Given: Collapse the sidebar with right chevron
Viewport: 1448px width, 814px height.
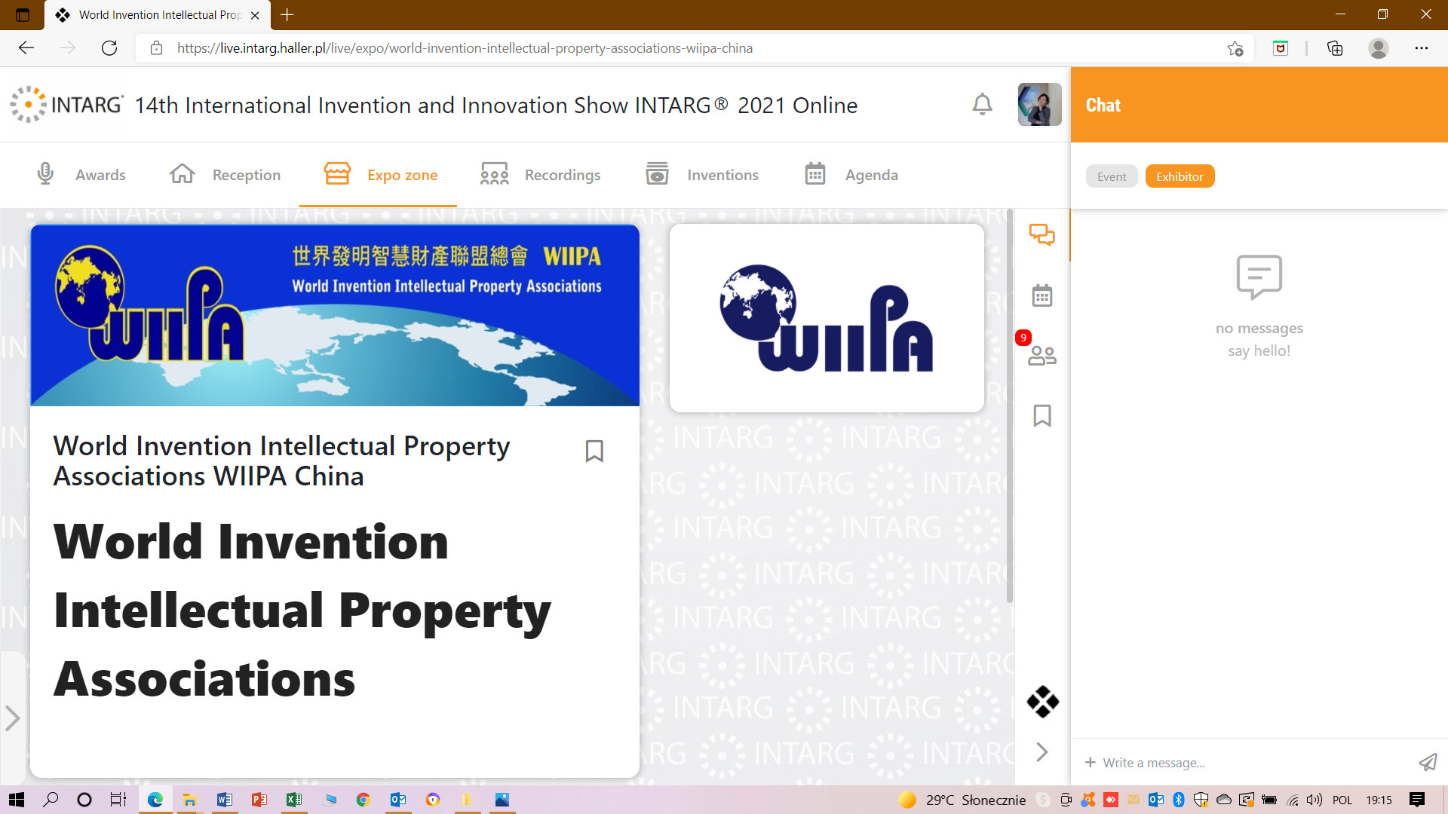Looking at the screenshot, I should click(1042, 752).
